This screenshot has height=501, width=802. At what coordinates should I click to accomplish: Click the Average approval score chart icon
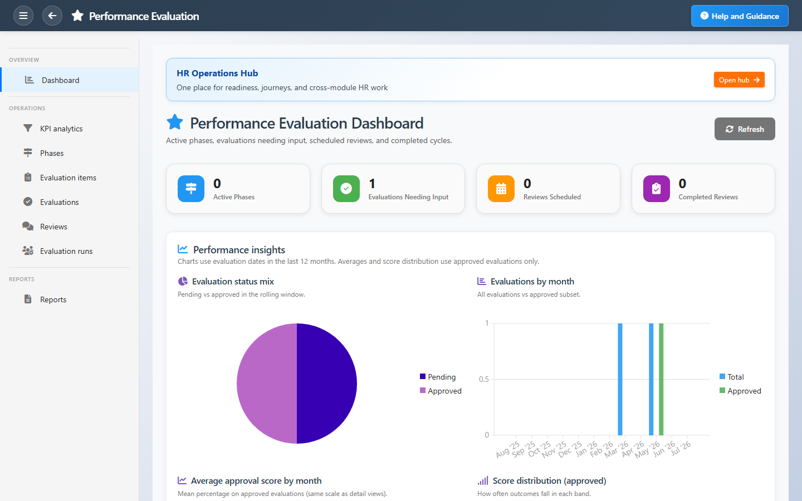coord(182,480)
